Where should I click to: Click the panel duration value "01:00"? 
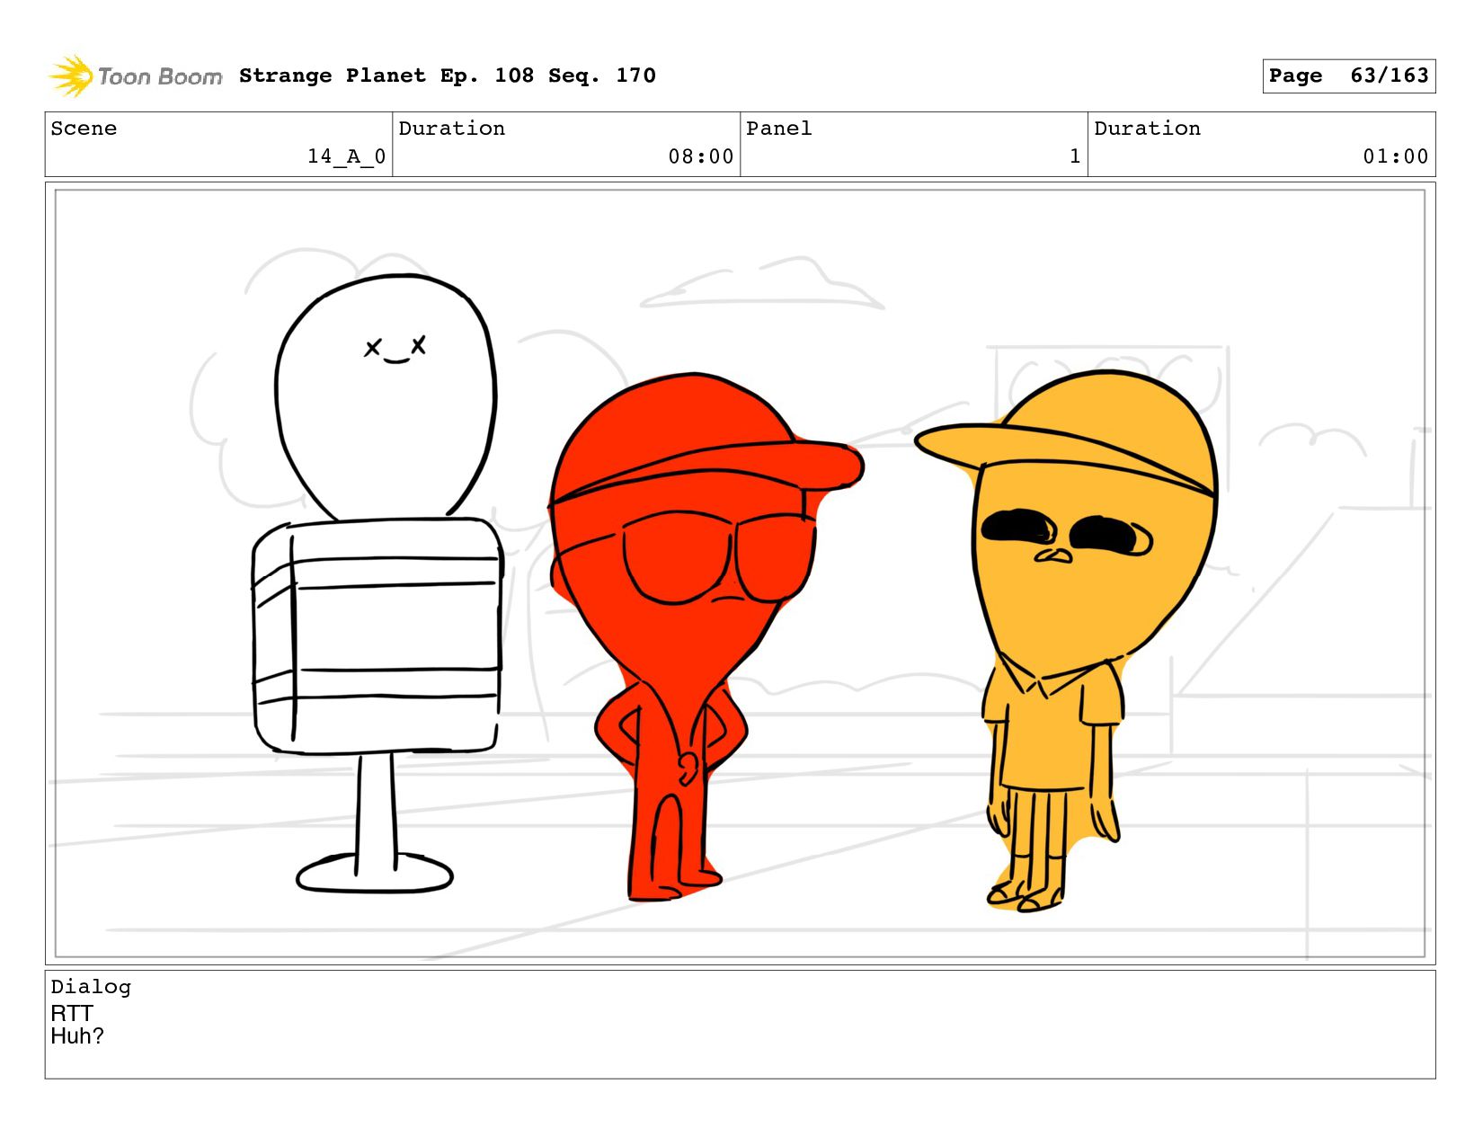pos(1396,156)
